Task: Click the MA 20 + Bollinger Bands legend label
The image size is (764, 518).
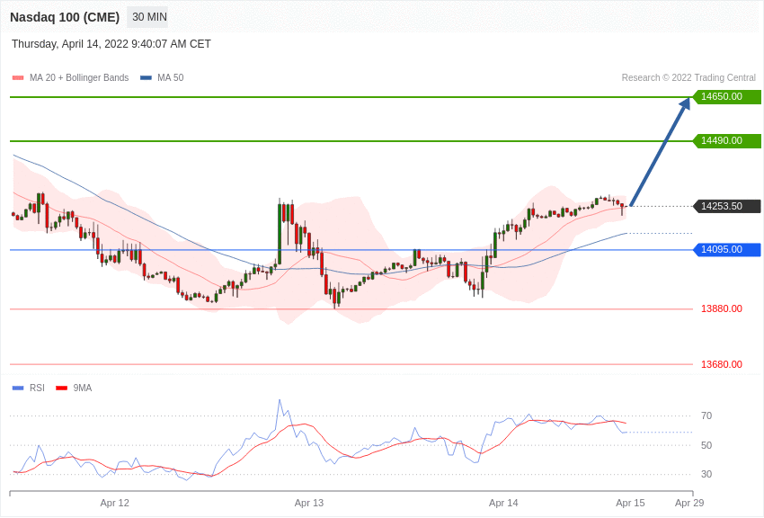Action: pos(79,77)
